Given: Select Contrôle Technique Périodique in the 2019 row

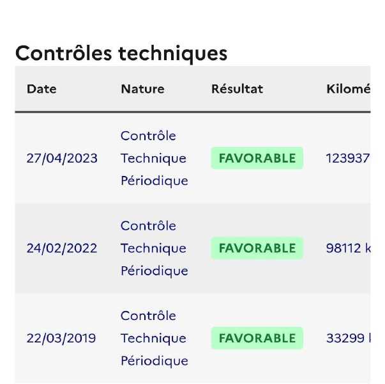Looking at the screenshot, I should 155,338.
